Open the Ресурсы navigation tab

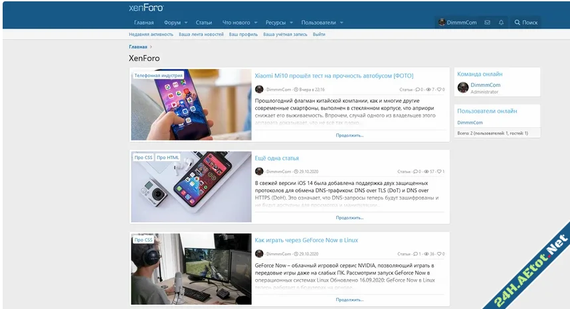tap(275, 23)
